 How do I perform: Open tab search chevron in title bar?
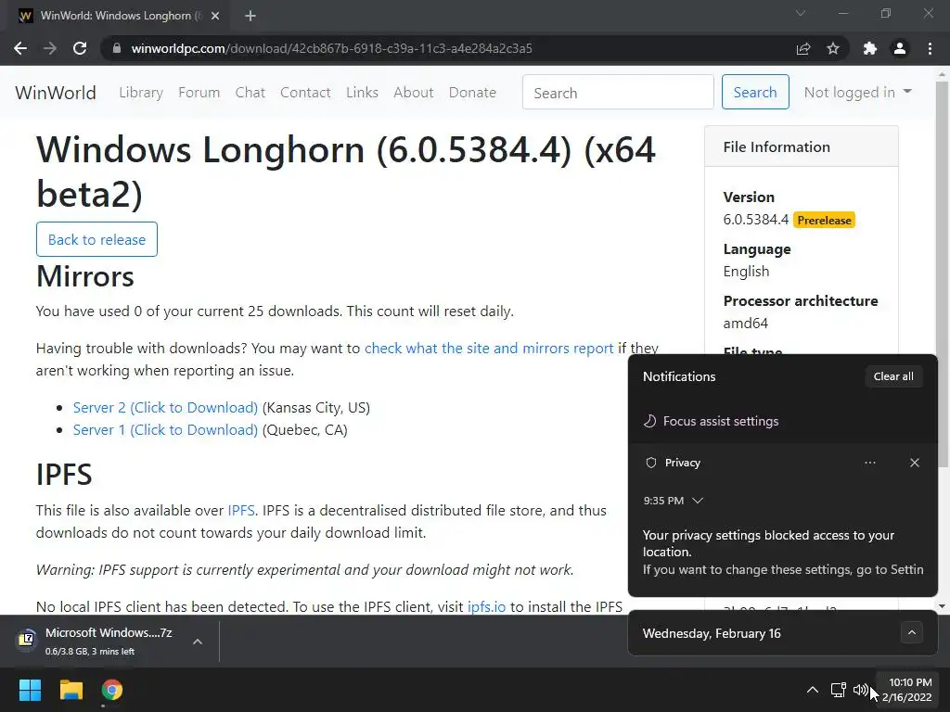pos(801,13)
